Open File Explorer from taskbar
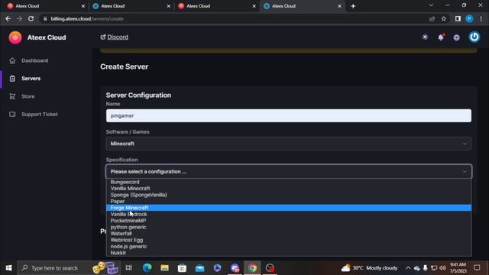The height and width of the screenshot is (275, 489). (164, 268)
